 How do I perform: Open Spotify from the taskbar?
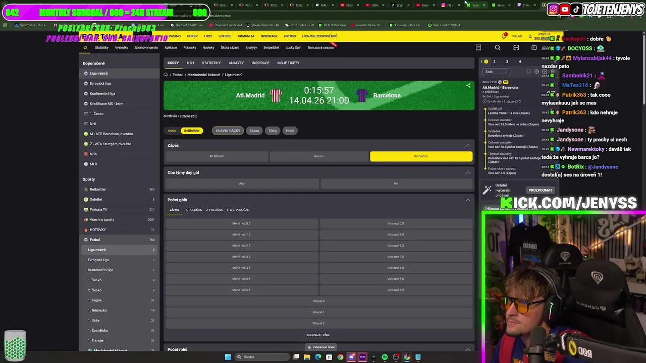tap(385, 357)
